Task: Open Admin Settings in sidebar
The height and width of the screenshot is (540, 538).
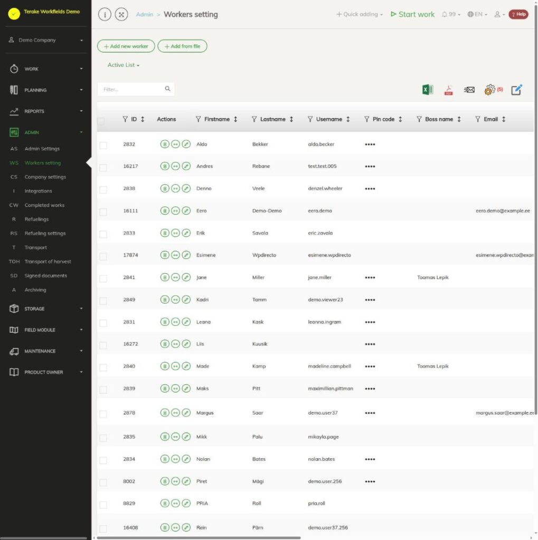Action: tap(42, 149)
